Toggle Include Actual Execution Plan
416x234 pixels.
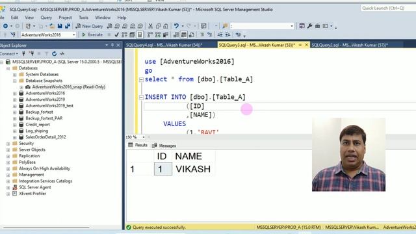click(x=150, y=34)
